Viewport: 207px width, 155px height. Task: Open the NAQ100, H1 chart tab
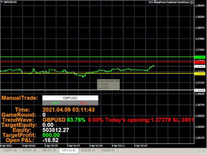click(108, 150)
